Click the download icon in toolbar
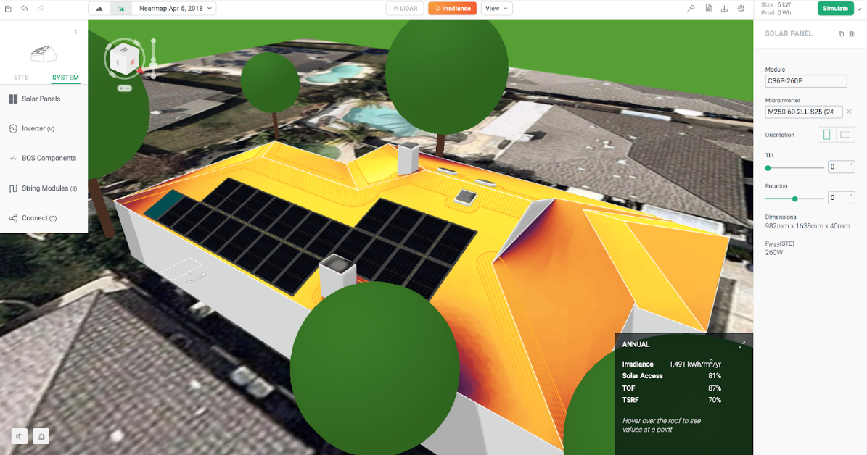The image size is (867, 455). click(724, 9)
